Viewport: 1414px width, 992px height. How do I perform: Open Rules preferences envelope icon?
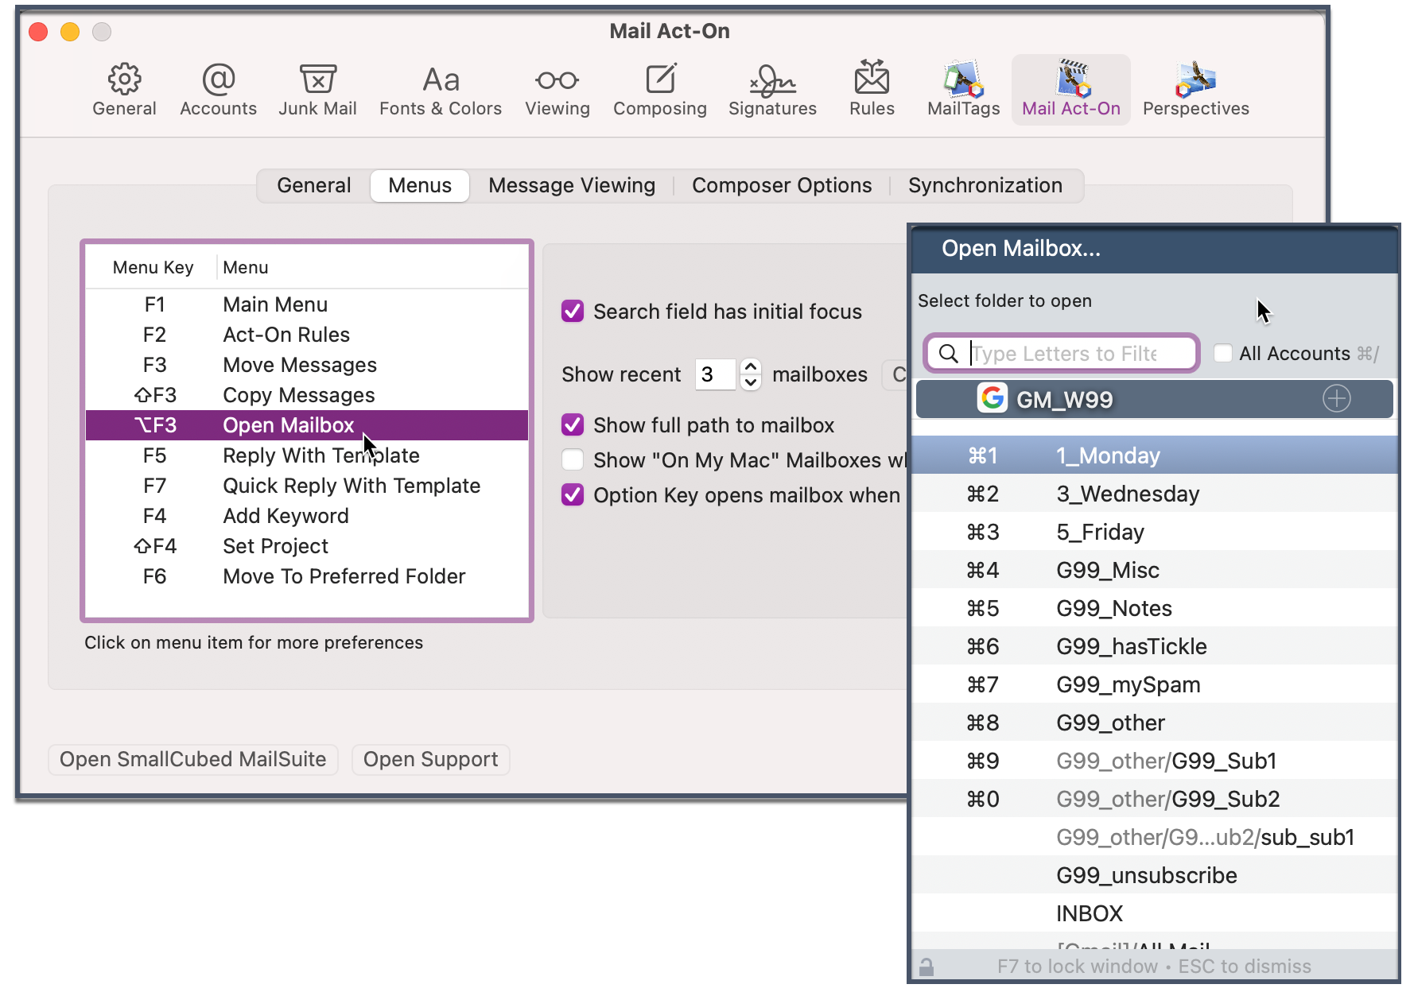[872, 78]
